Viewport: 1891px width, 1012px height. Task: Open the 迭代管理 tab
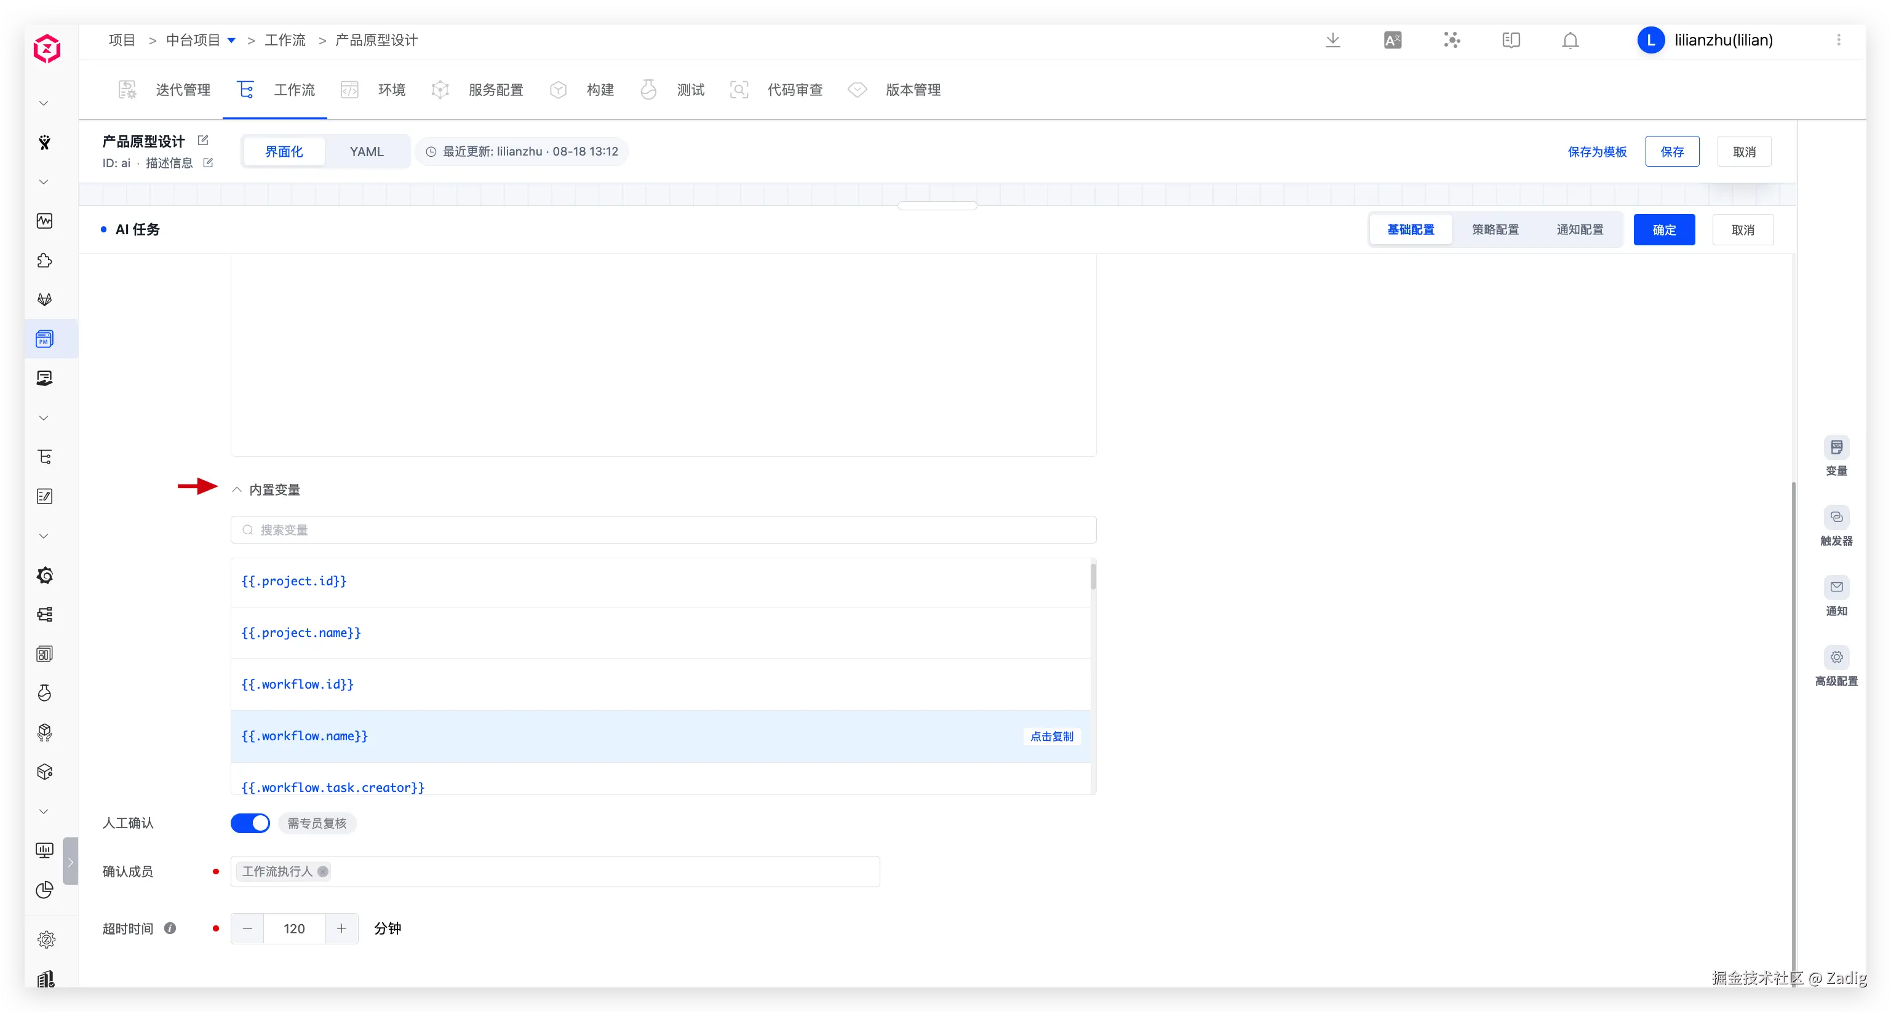coord(164,90)
